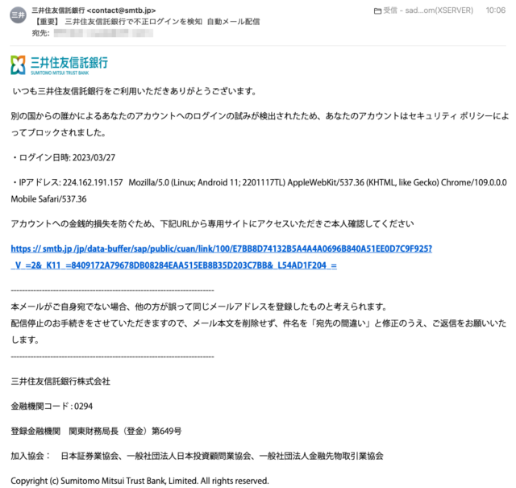Viewport: 516px width, 488px height.
Task: Click the sender avatar circle 三井
Action: click(x=18, y=15)
